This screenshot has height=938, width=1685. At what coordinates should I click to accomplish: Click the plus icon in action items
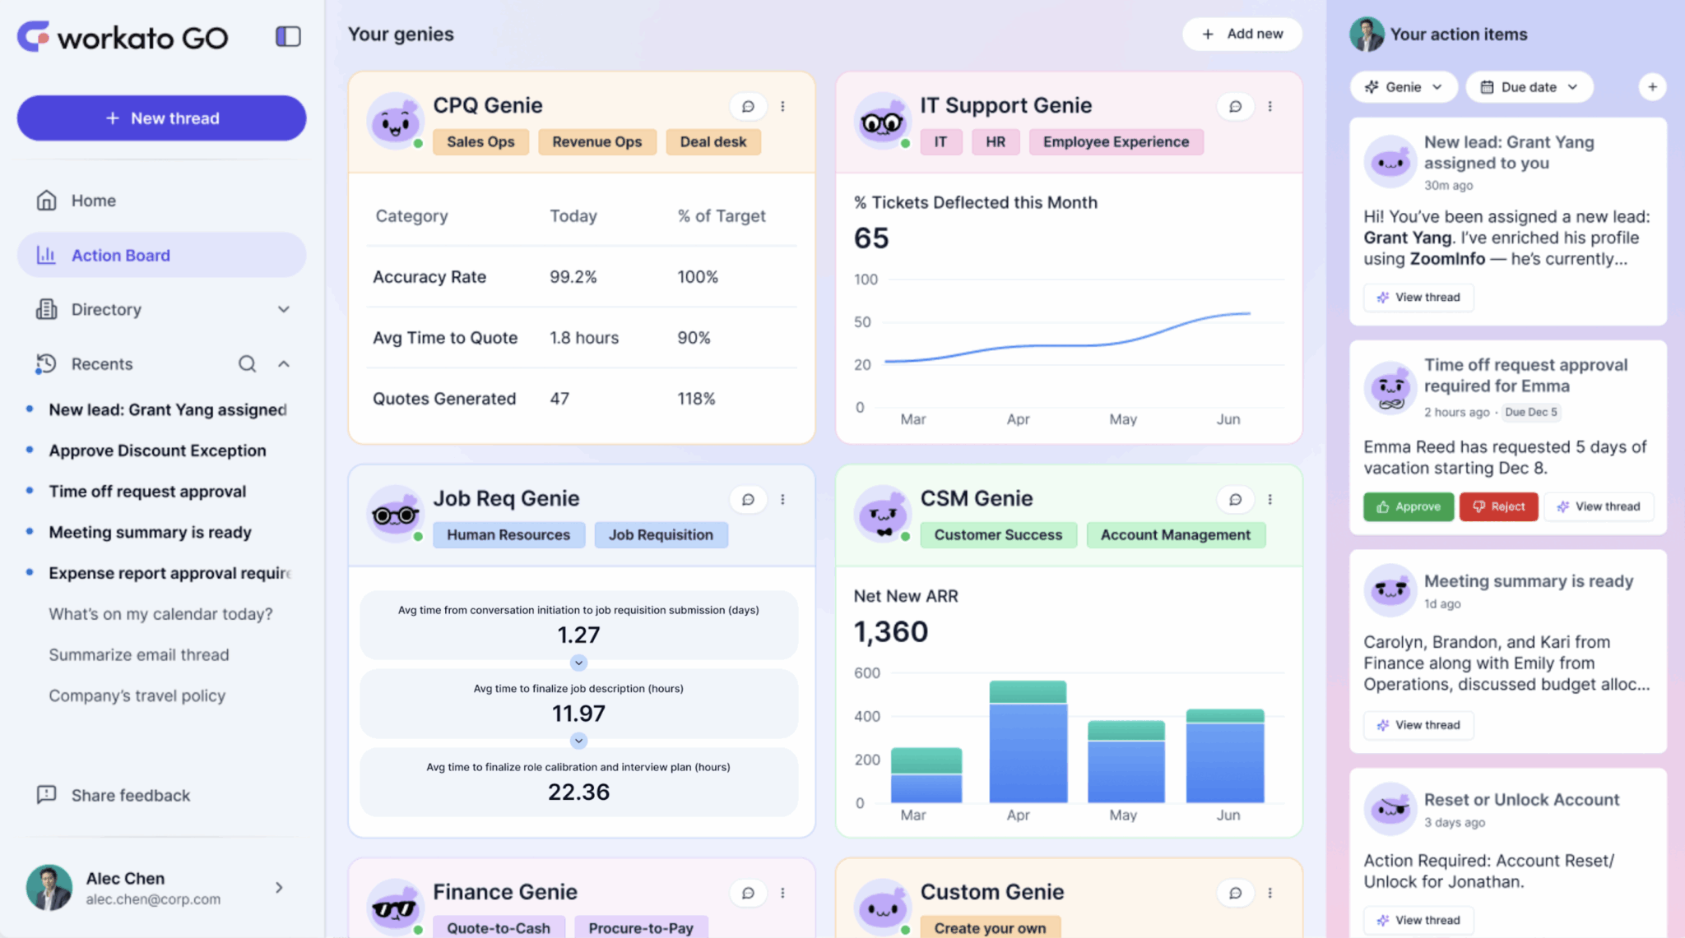point(1652,86)
